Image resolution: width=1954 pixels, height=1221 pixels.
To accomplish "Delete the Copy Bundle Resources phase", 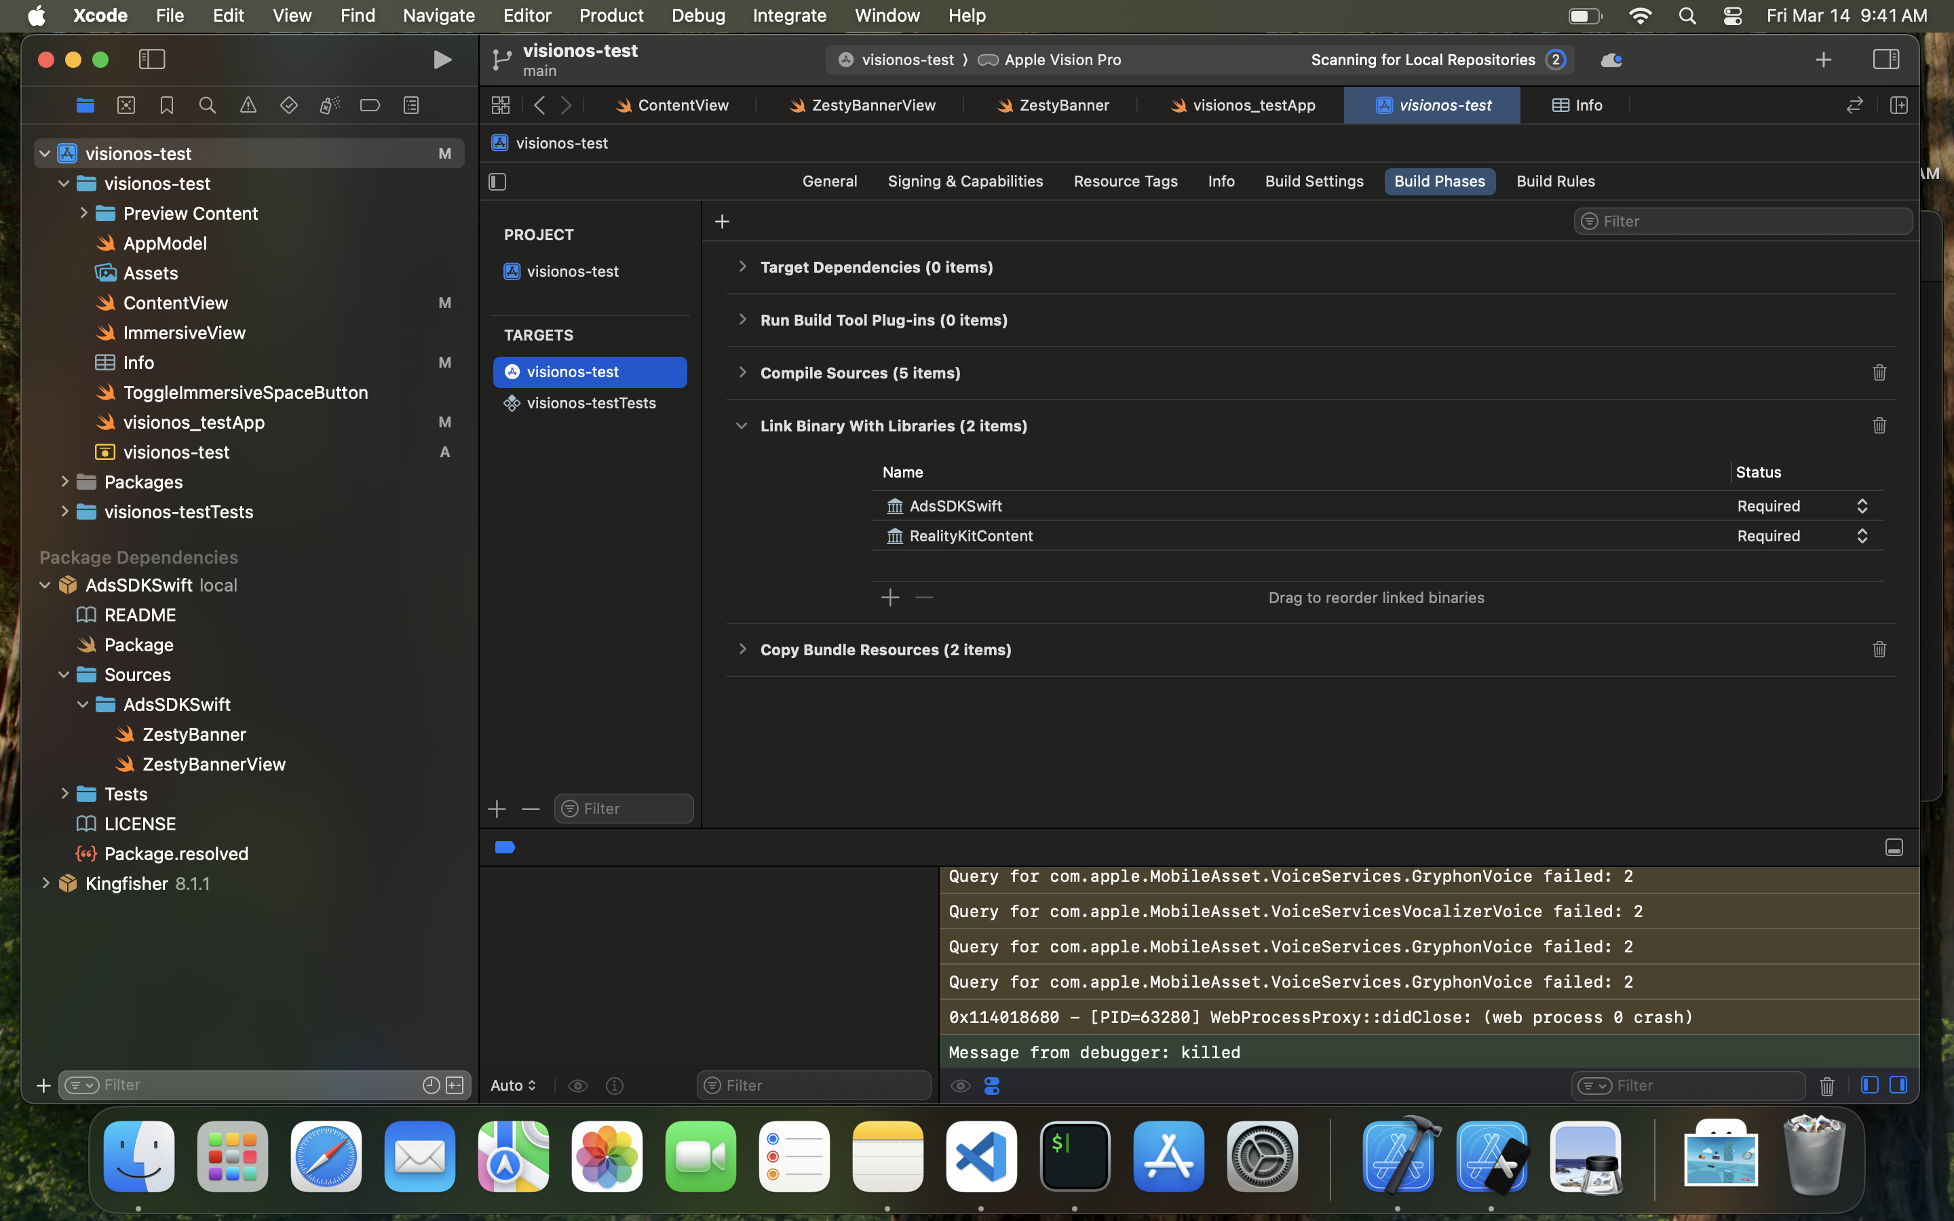I will tap(1879, 649).
